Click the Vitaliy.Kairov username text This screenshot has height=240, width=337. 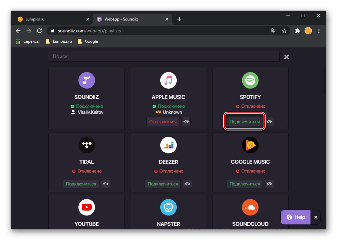point(90,112)
